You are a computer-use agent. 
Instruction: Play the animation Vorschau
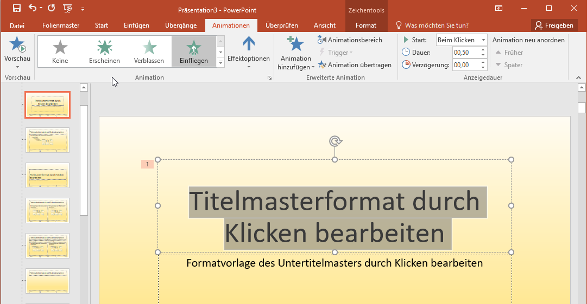pos(17,46)
